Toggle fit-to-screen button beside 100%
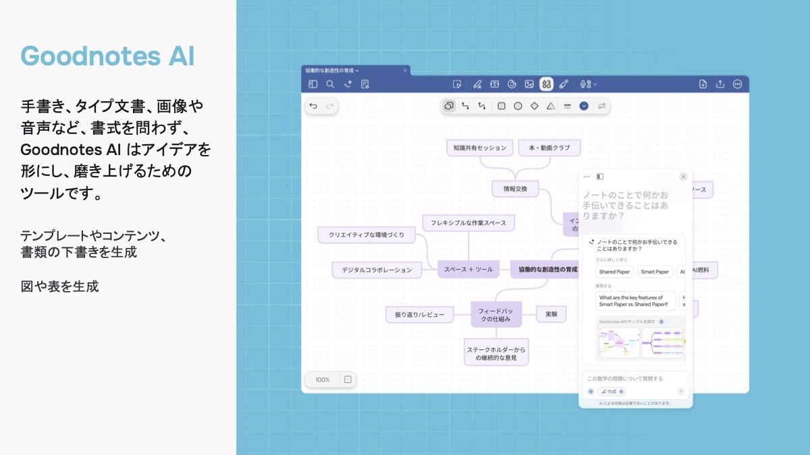Screen dimensions: 810x455 348,380
